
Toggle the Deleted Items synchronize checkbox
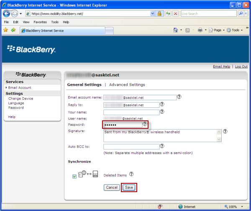pos(74,177)
